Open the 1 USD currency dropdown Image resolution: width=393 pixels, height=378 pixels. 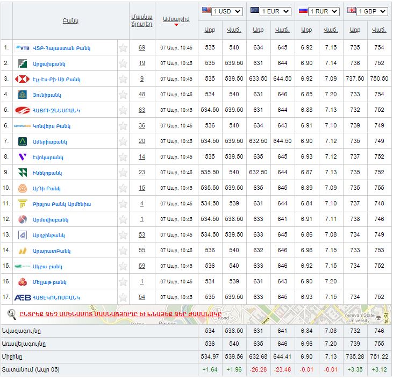tap(227, 11)
